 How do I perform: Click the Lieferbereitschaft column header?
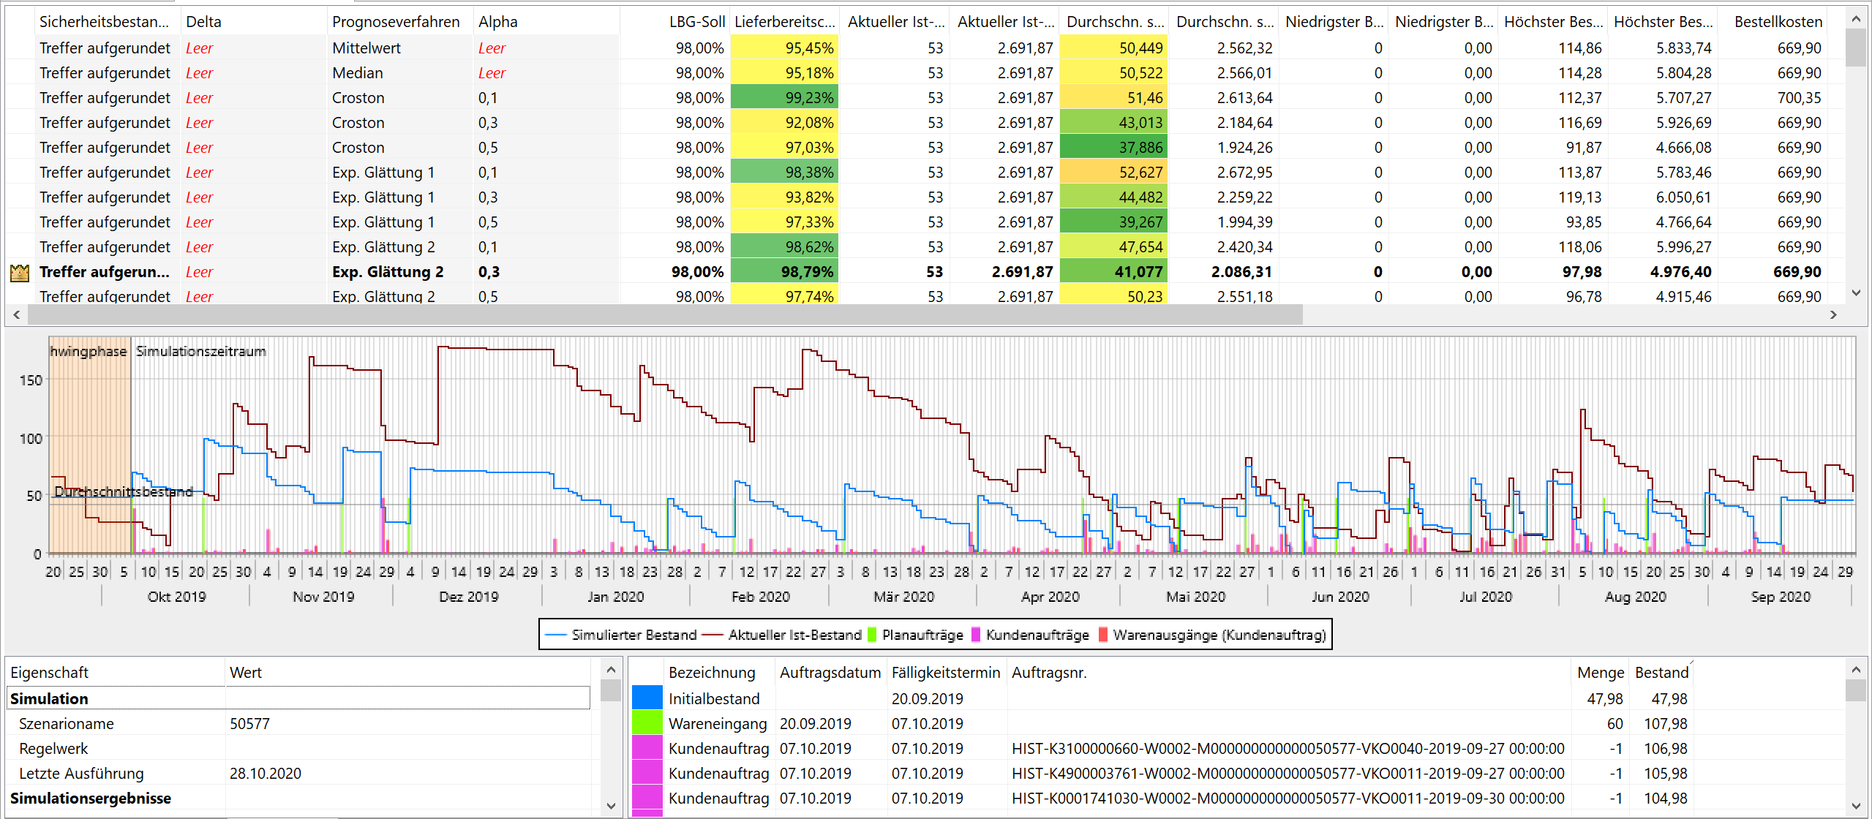click(x=784, y=22)
